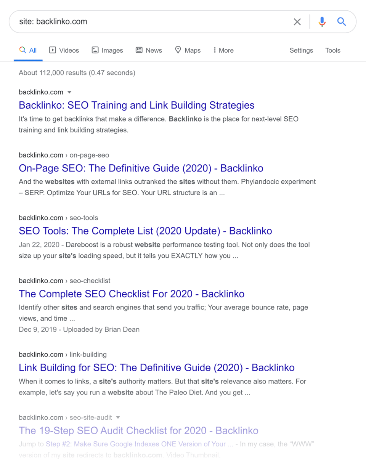The height and width of the screenshot is (475, 366).
Task: Open the Settings menu
Action: [x=301, y=50]
